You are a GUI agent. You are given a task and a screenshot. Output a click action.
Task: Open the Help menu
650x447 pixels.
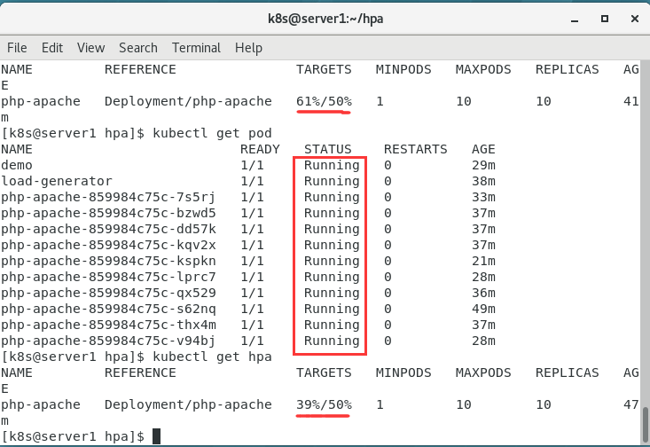[248, 48]
